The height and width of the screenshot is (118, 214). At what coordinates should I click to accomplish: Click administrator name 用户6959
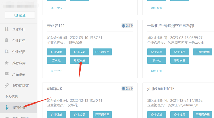coord(75,43)
